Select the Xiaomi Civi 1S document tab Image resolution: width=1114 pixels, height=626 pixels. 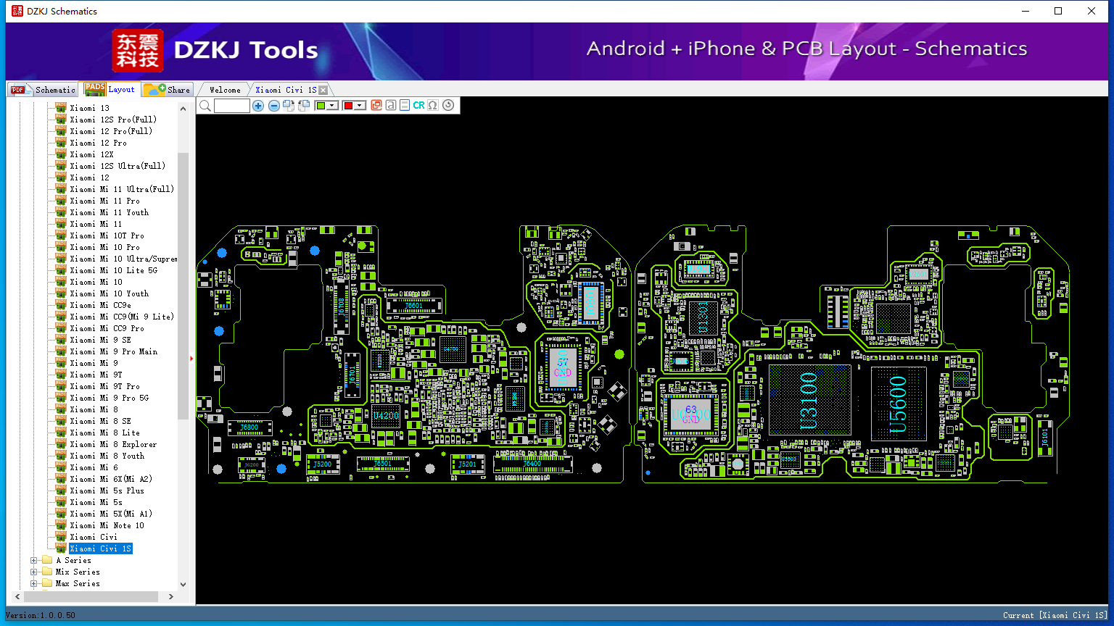pyautogui.click(x=286, y=90)
